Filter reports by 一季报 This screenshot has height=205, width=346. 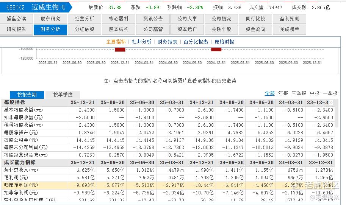[x=330, y=93]
